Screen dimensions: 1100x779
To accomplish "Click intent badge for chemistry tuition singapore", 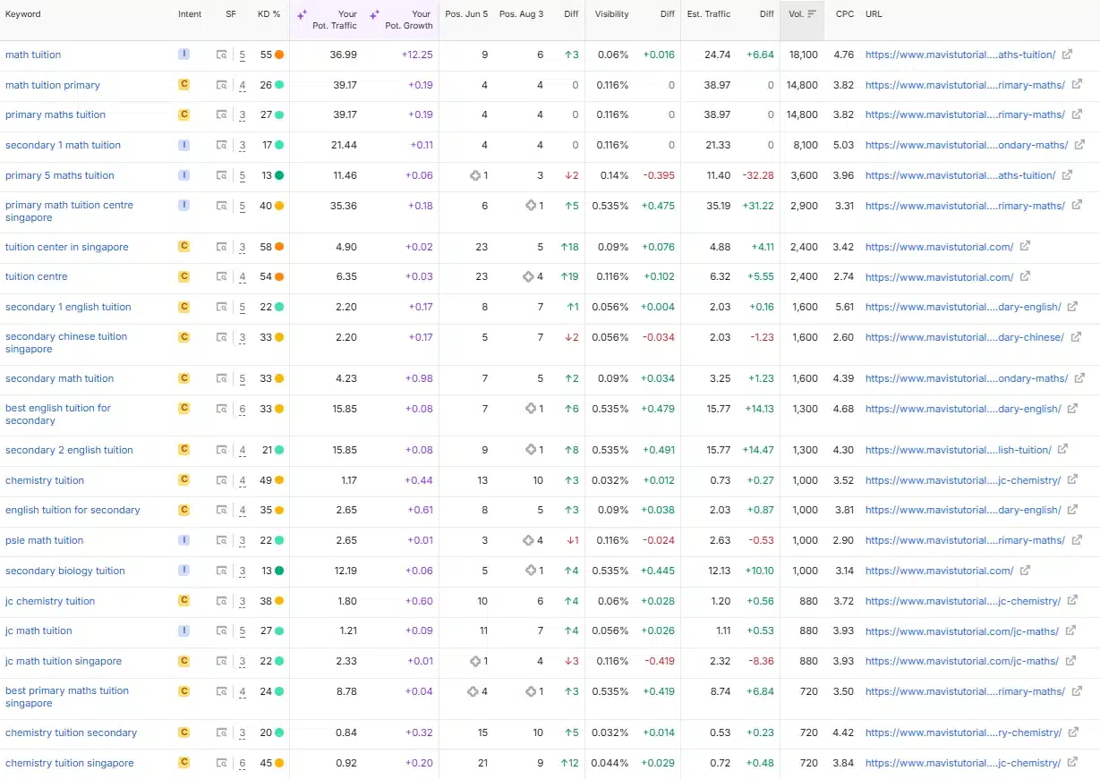I will pyautogui.click(x=183, y=763).
